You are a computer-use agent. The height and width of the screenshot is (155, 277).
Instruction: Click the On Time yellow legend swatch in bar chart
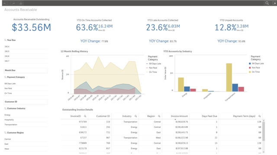point(250,72)
